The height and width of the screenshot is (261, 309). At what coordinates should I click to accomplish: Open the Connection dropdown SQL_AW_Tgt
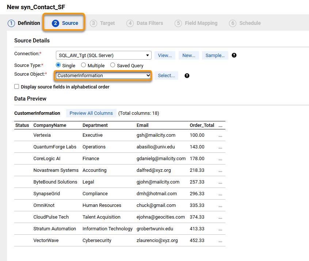[x=104, y=55]
